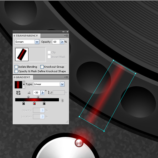
Task: Open the Transparency panel options menu
Action: 66,36
